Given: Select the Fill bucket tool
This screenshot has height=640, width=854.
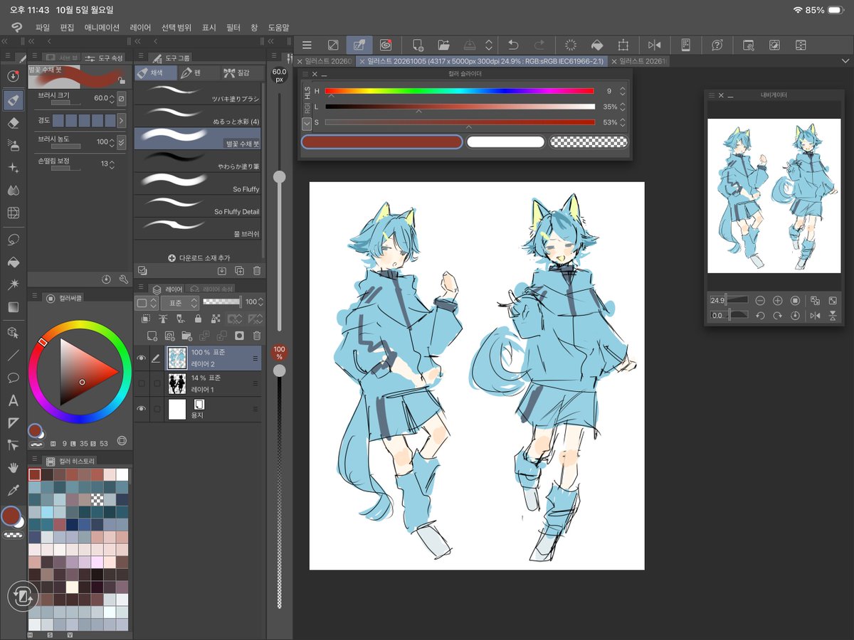Looking at the screenshot, I should [13, 262].
